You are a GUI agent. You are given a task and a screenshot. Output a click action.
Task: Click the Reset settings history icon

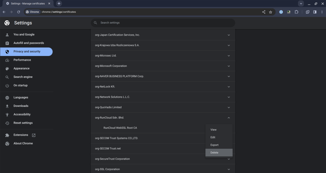(7, 123)
